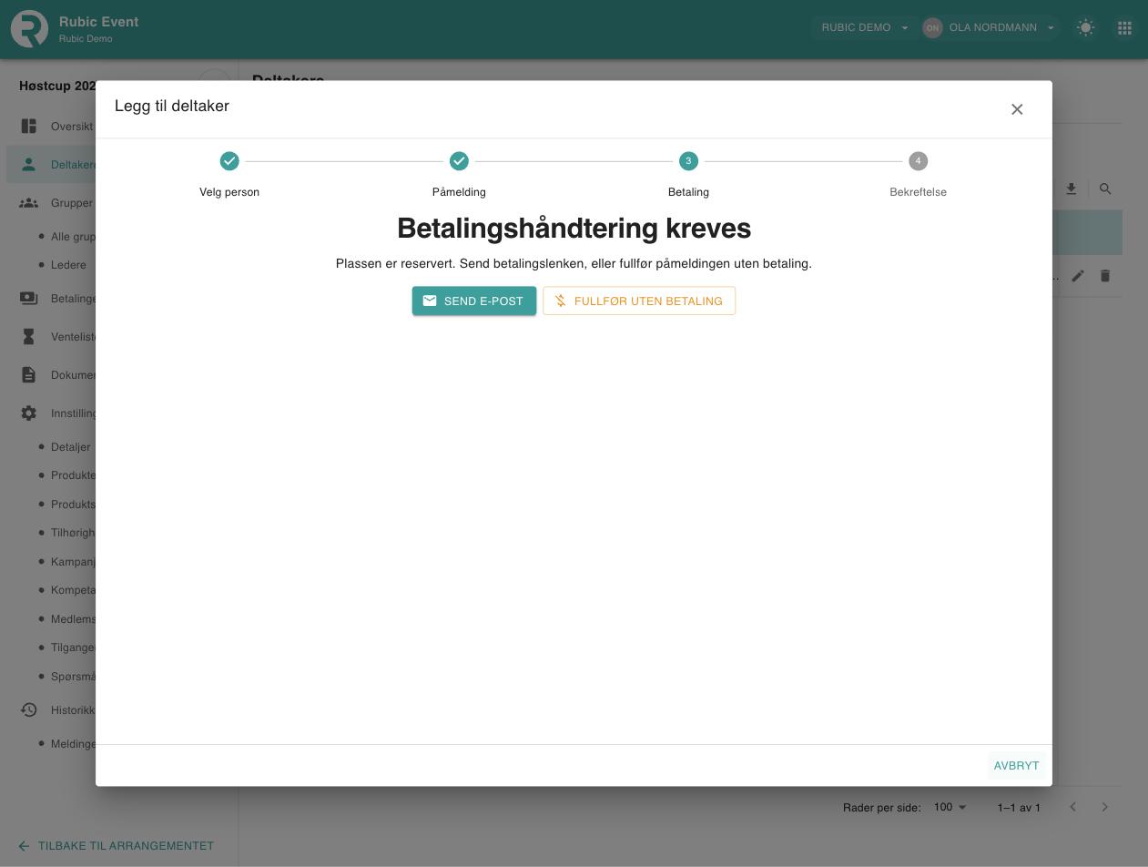Click the Innstillinger gear icon
Image resolution: width=1148 pixels, height=867 pixels.
tap(29, 413)
